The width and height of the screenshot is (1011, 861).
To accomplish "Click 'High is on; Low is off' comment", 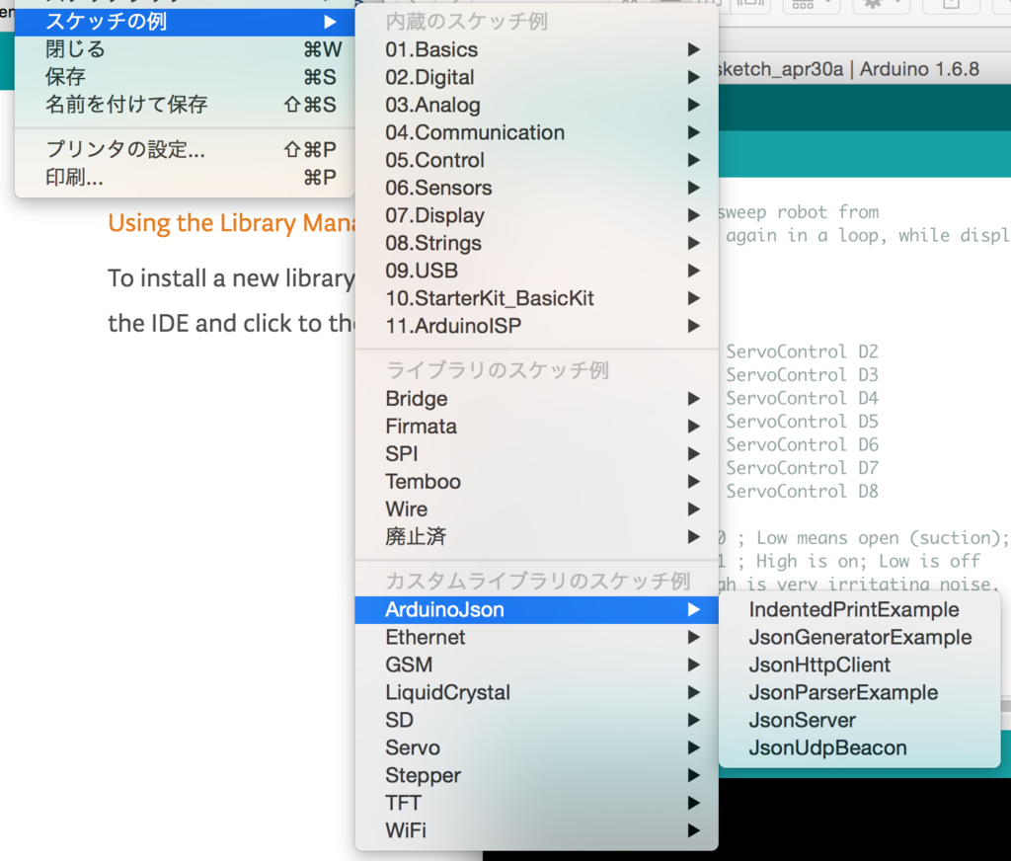I will coord(868,561).
